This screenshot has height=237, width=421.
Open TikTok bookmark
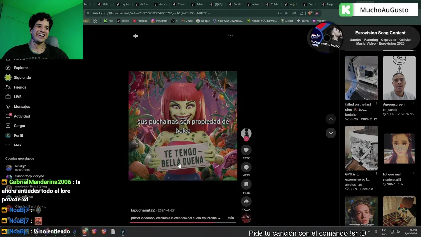[123, 21]
